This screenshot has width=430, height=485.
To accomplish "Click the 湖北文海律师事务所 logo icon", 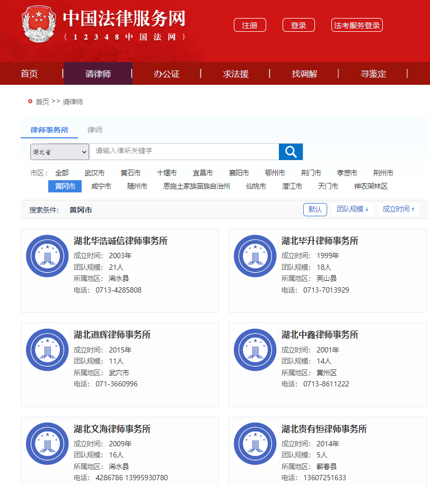I will [47, 444].
